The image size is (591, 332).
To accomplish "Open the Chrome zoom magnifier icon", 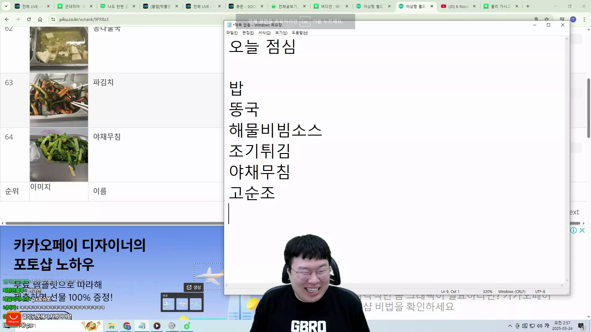I will point(537,19).
